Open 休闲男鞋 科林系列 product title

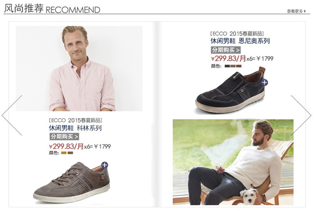75,128
